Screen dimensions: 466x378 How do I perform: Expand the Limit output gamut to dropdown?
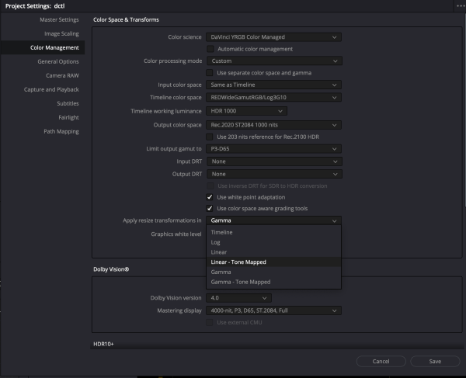[273, 149]
